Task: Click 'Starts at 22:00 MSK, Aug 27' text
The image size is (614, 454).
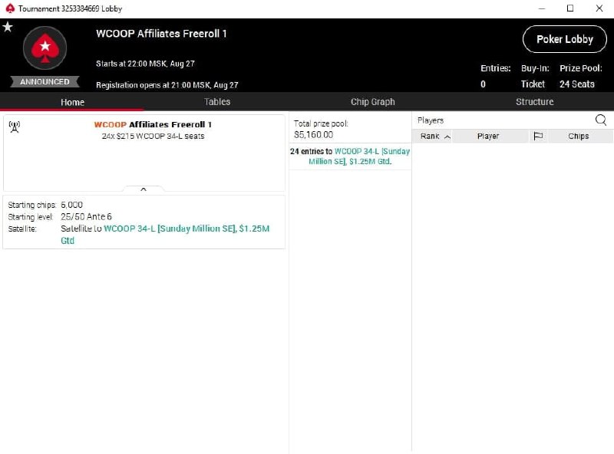Action: pyautogui.click(x=145, y=64)
